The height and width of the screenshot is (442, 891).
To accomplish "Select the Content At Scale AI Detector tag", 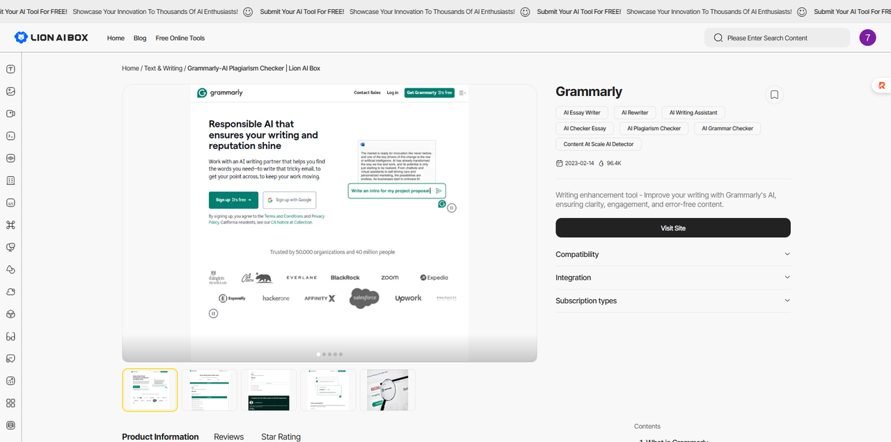I will (599, 144).
